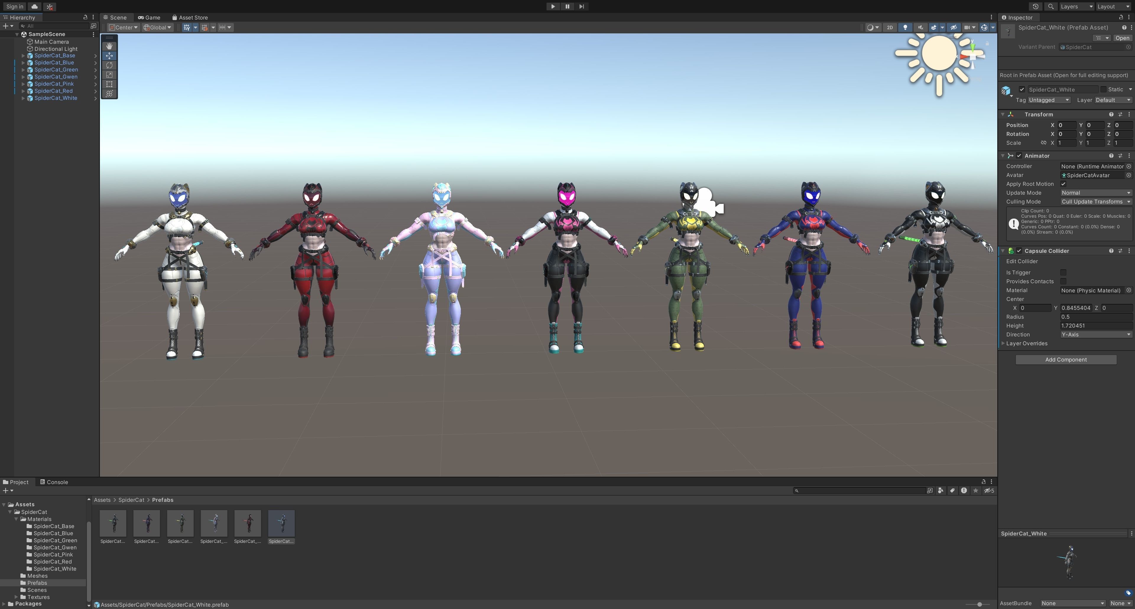Image resolution: width=1135 pixels, height=609 pixels.
Task: Expand SpiderCat_Gwen in Hierarchy
Action: (x=23, y=76)
